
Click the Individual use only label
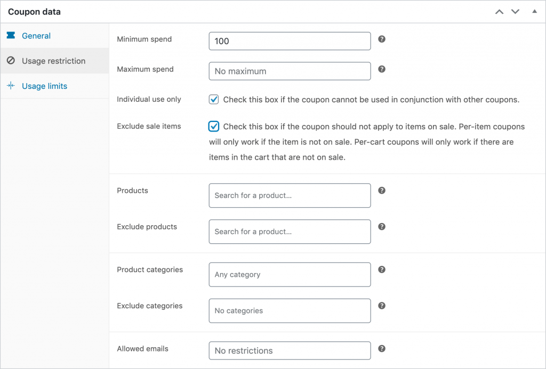(x=149, y=100)
